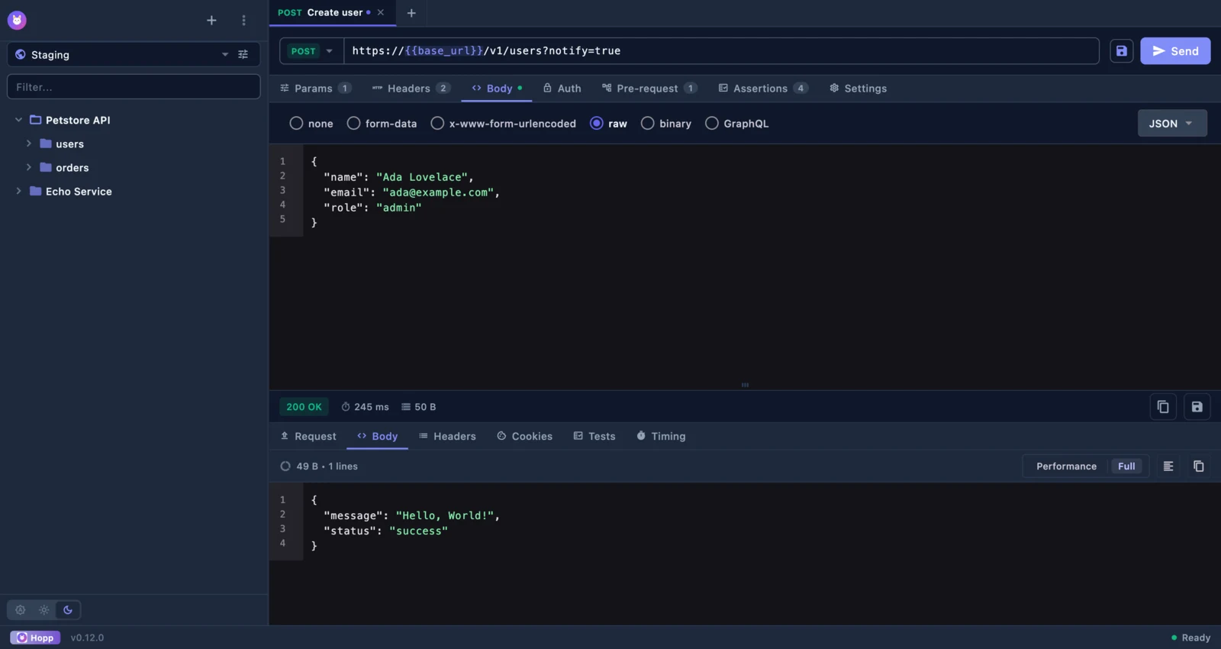The height and width of the screenshot is (649, 1221).
Task: Open the response Body tab
Action: 378,436
